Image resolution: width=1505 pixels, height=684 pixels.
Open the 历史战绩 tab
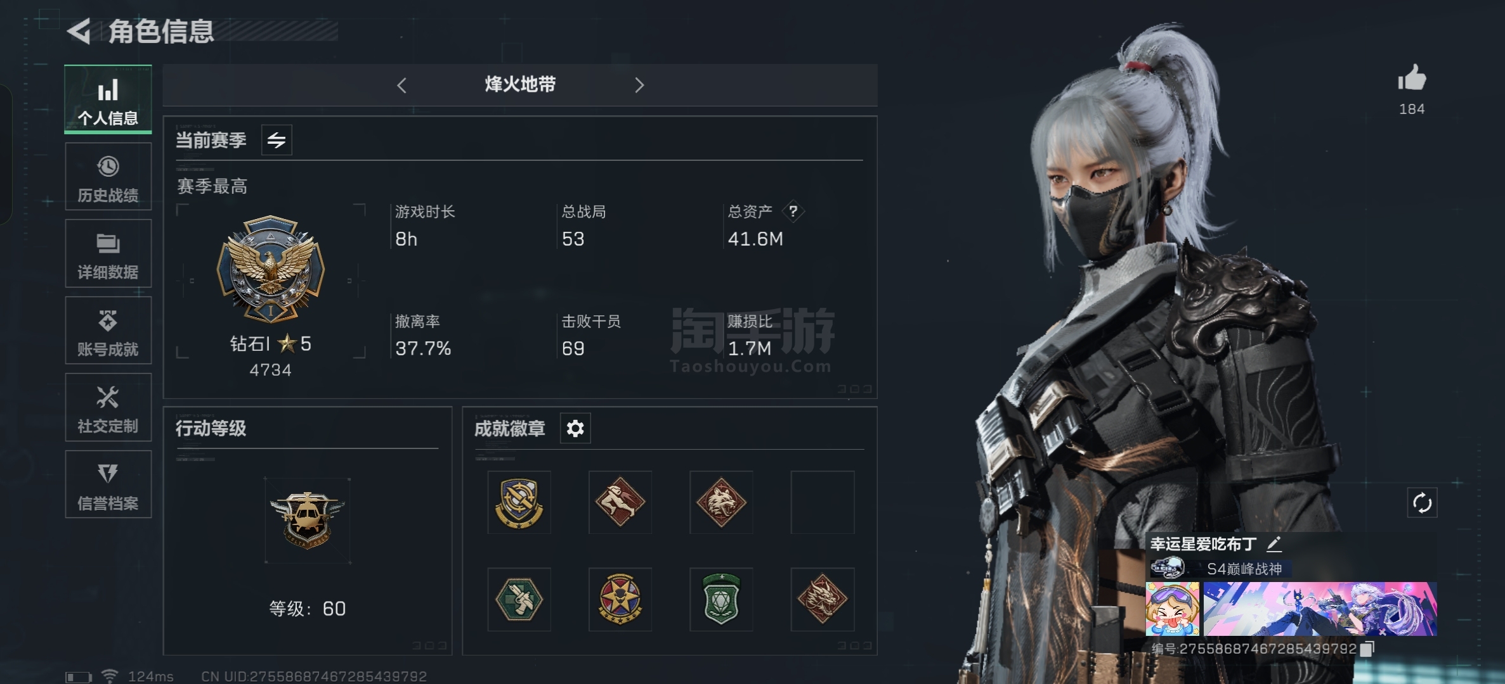pyautogui.click(x=108, y=177)
